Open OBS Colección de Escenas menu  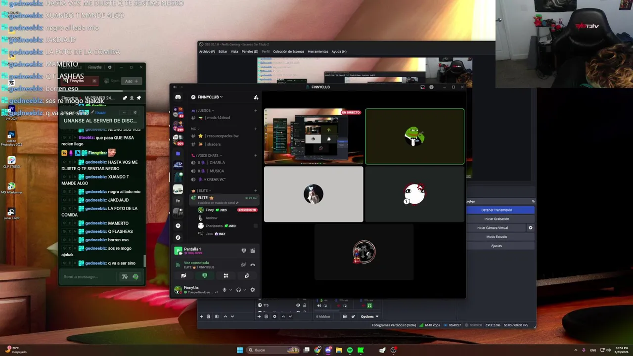pos(288,51)
